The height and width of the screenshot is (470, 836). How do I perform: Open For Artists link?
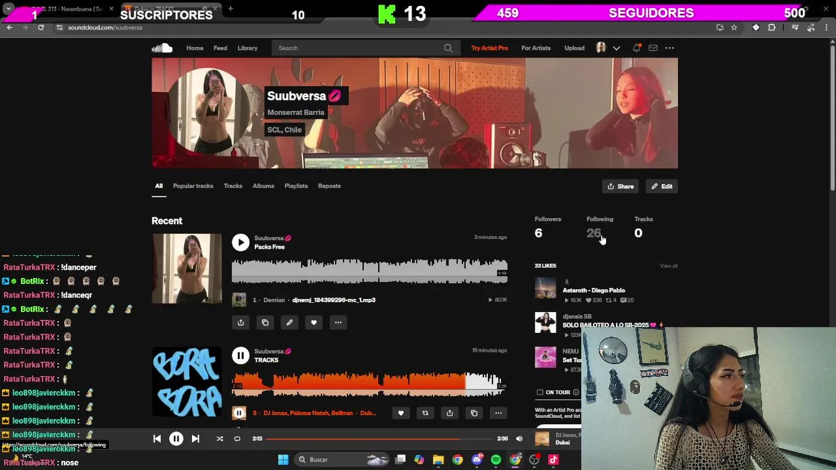[536, 48]
